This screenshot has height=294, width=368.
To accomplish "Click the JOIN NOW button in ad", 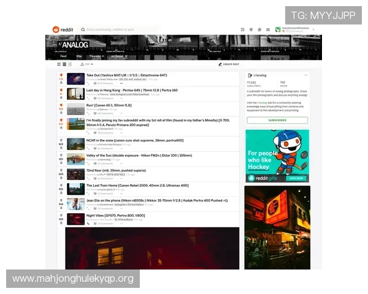I will [x=296, y=178].
